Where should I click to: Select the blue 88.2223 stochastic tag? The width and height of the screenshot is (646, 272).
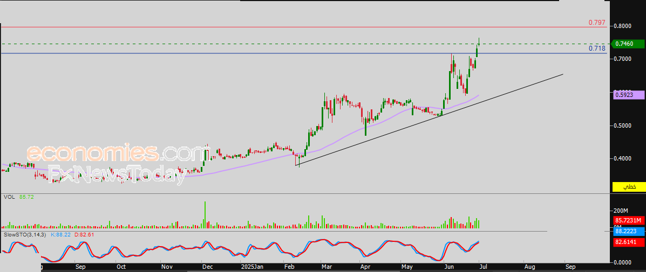click(x=629, y=231)
